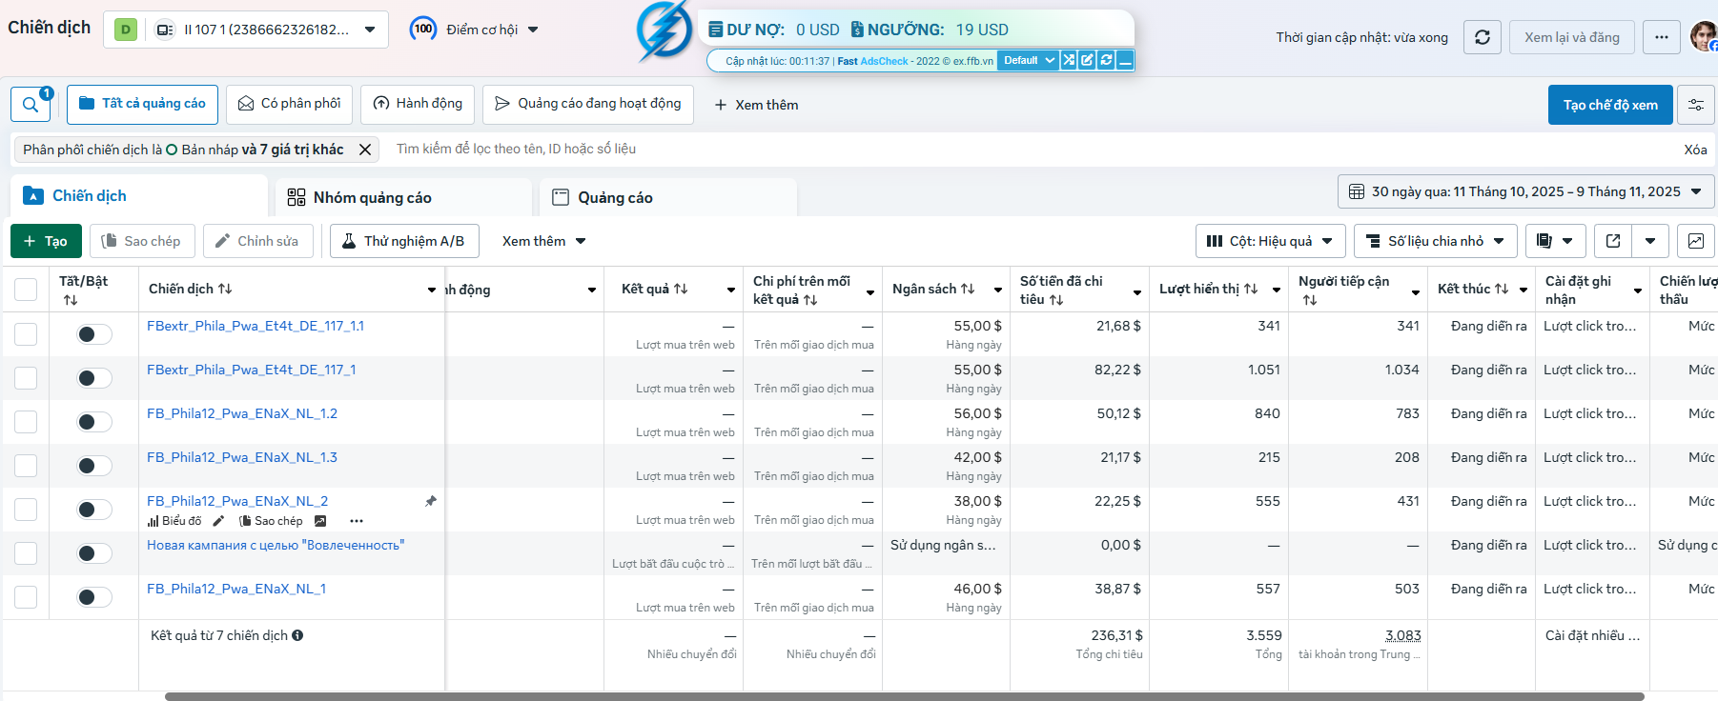This screenshot has width=1718, height=701.
Task: Select checkbox for FB_Phila12_Pwa_ENaX_NL_1.2
Action: pos(26,422)
